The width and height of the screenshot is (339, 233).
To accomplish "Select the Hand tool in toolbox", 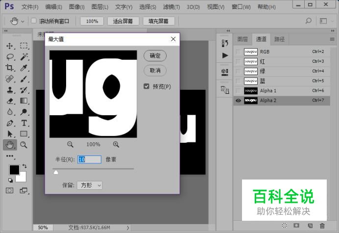I will tap(10, 145).
